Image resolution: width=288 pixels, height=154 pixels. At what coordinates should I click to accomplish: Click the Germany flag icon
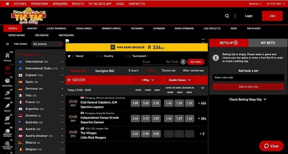point(21,89)
